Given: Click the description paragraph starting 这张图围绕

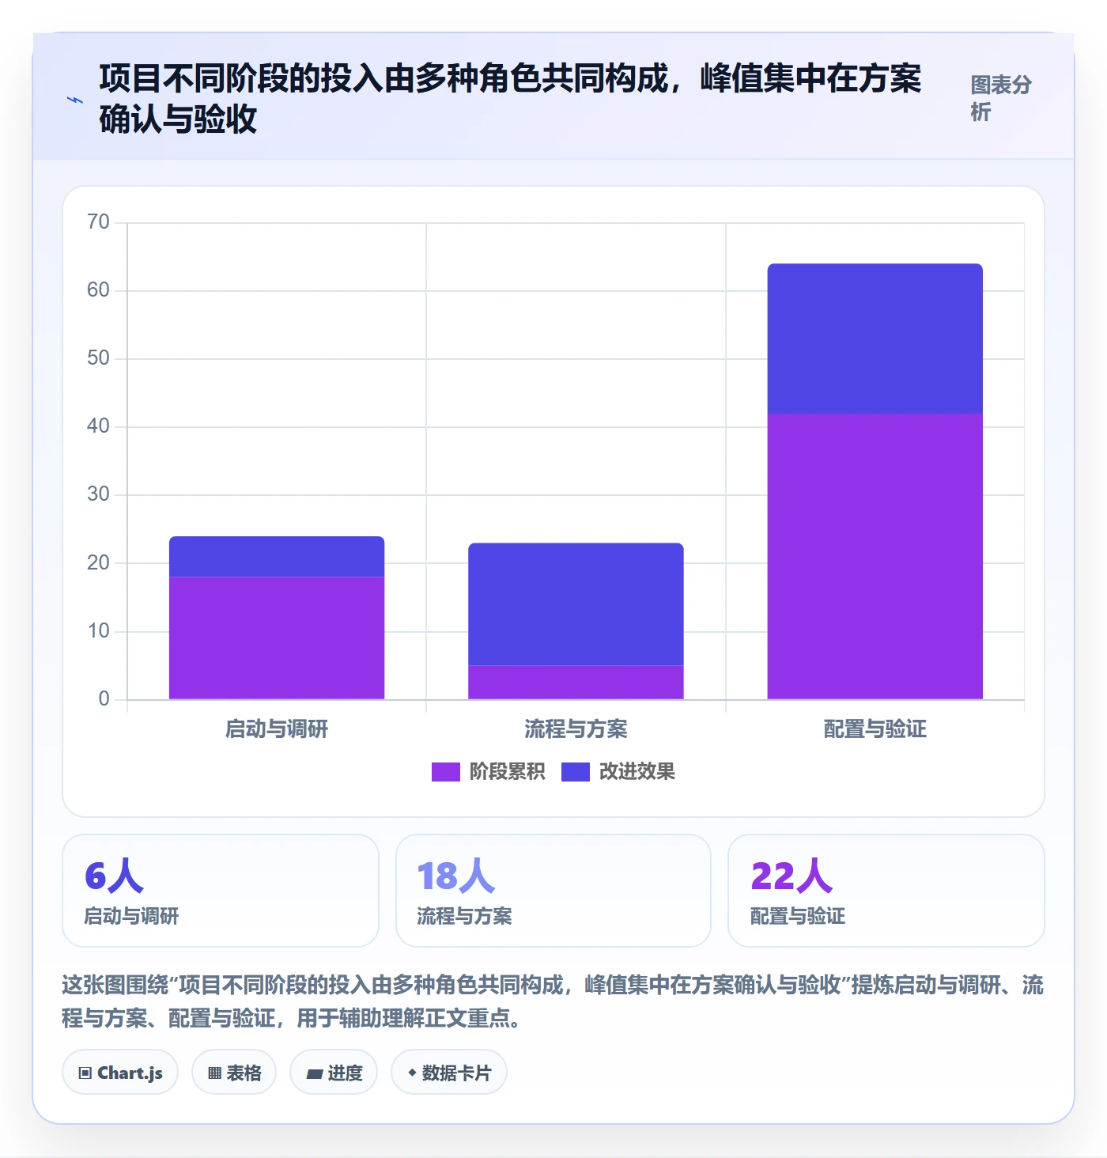Looking at the screenshot, I should tap(553, 1001).
